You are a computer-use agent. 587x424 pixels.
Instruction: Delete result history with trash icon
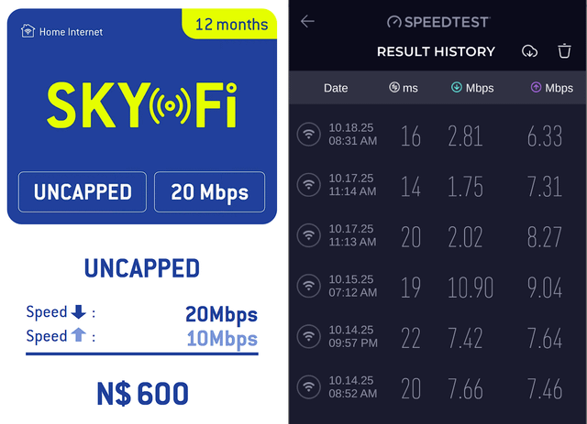tap(564, 51)
